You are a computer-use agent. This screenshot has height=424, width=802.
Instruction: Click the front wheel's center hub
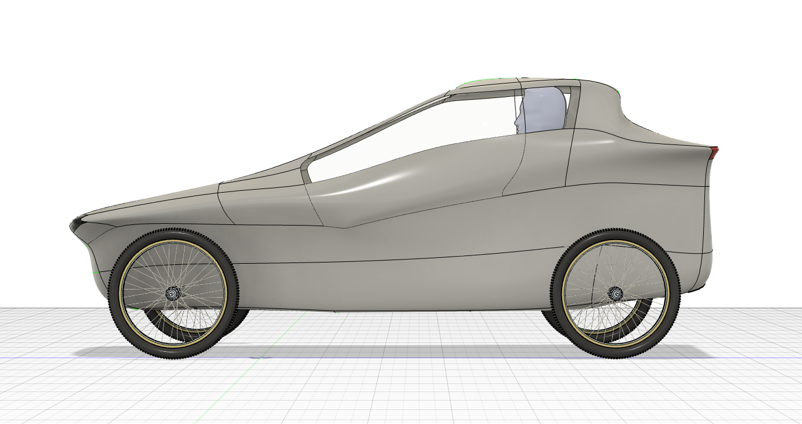click(x=173, y=293)
